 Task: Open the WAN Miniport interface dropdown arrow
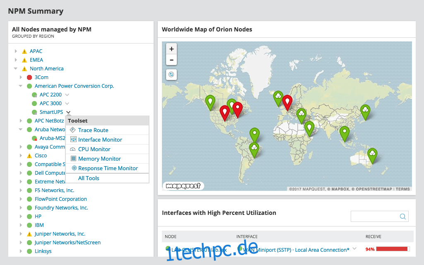[x=354, y=248]
